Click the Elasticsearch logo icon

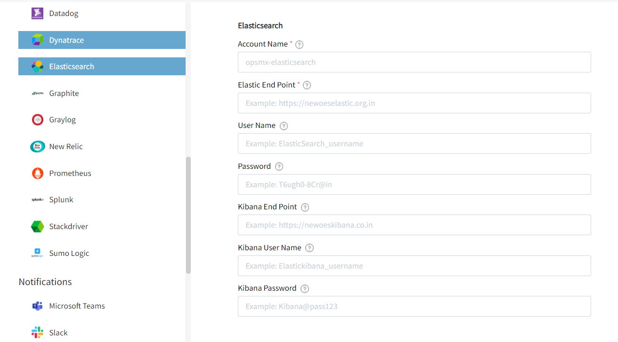(37, 66)
